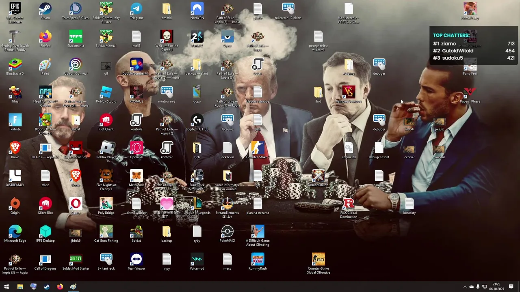Open the TeamSpeak 3 Client shortcut

[x=76, y=11]
